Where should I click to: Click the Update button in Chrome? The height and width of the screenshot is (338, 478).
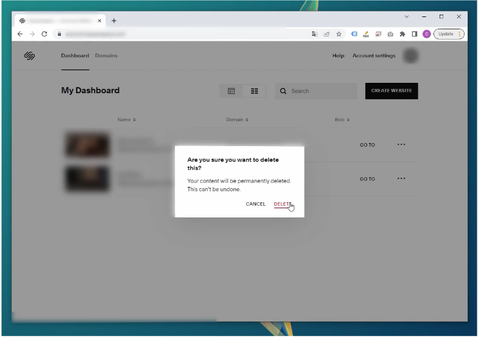tap(449, 34)
